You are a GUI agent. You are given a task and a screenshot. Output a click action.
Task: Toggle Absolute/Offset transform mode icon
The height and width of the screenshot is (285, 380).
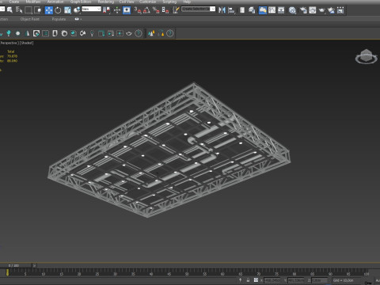[x=256, y=280]
